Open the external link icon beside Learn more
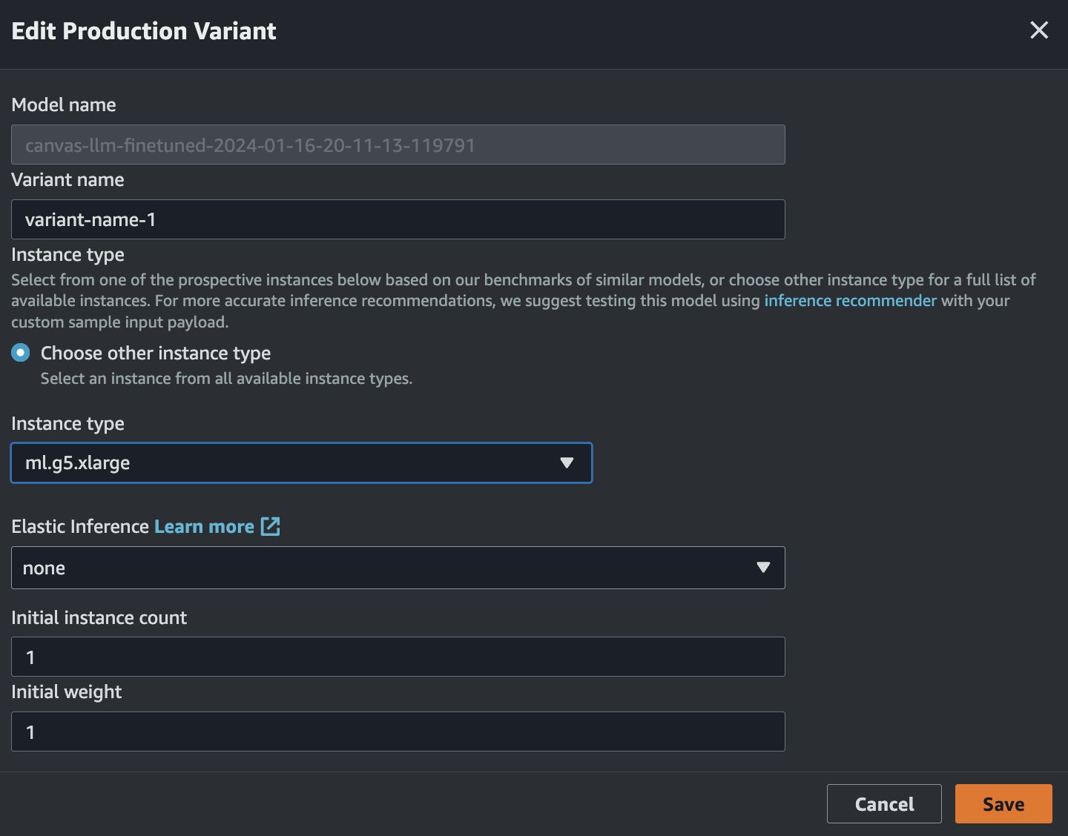This screenshot has width=1068, height=836. click(271, 526)
